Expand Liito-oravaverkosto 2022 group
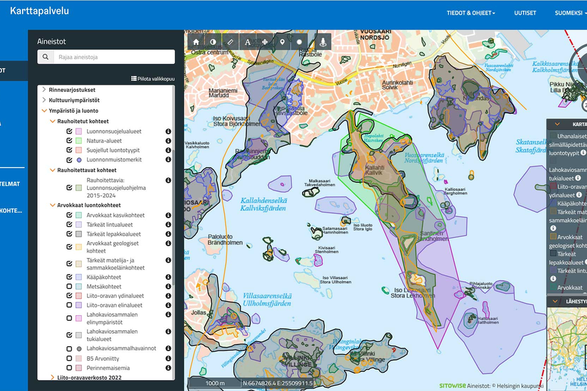The height and width of the screenshot is (391, 587). [x=53, y=377]
